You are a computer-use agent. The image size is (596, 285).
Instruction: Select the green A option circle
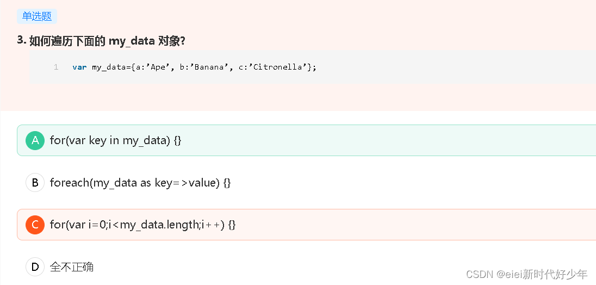point(35,140)
